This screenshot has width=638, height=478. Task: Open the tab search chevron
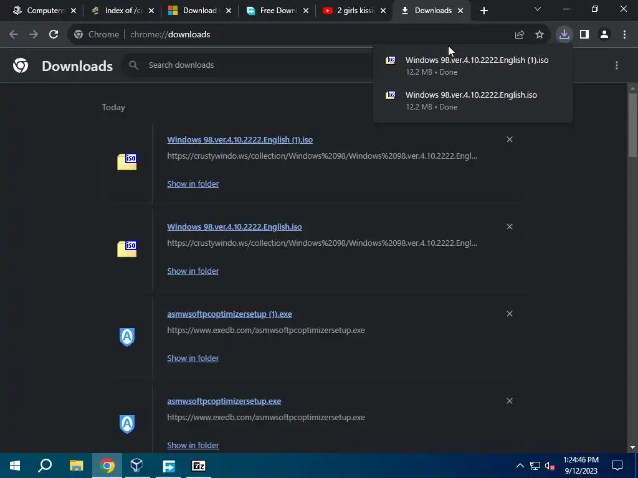pyautogui.click(x=538, y=9)
